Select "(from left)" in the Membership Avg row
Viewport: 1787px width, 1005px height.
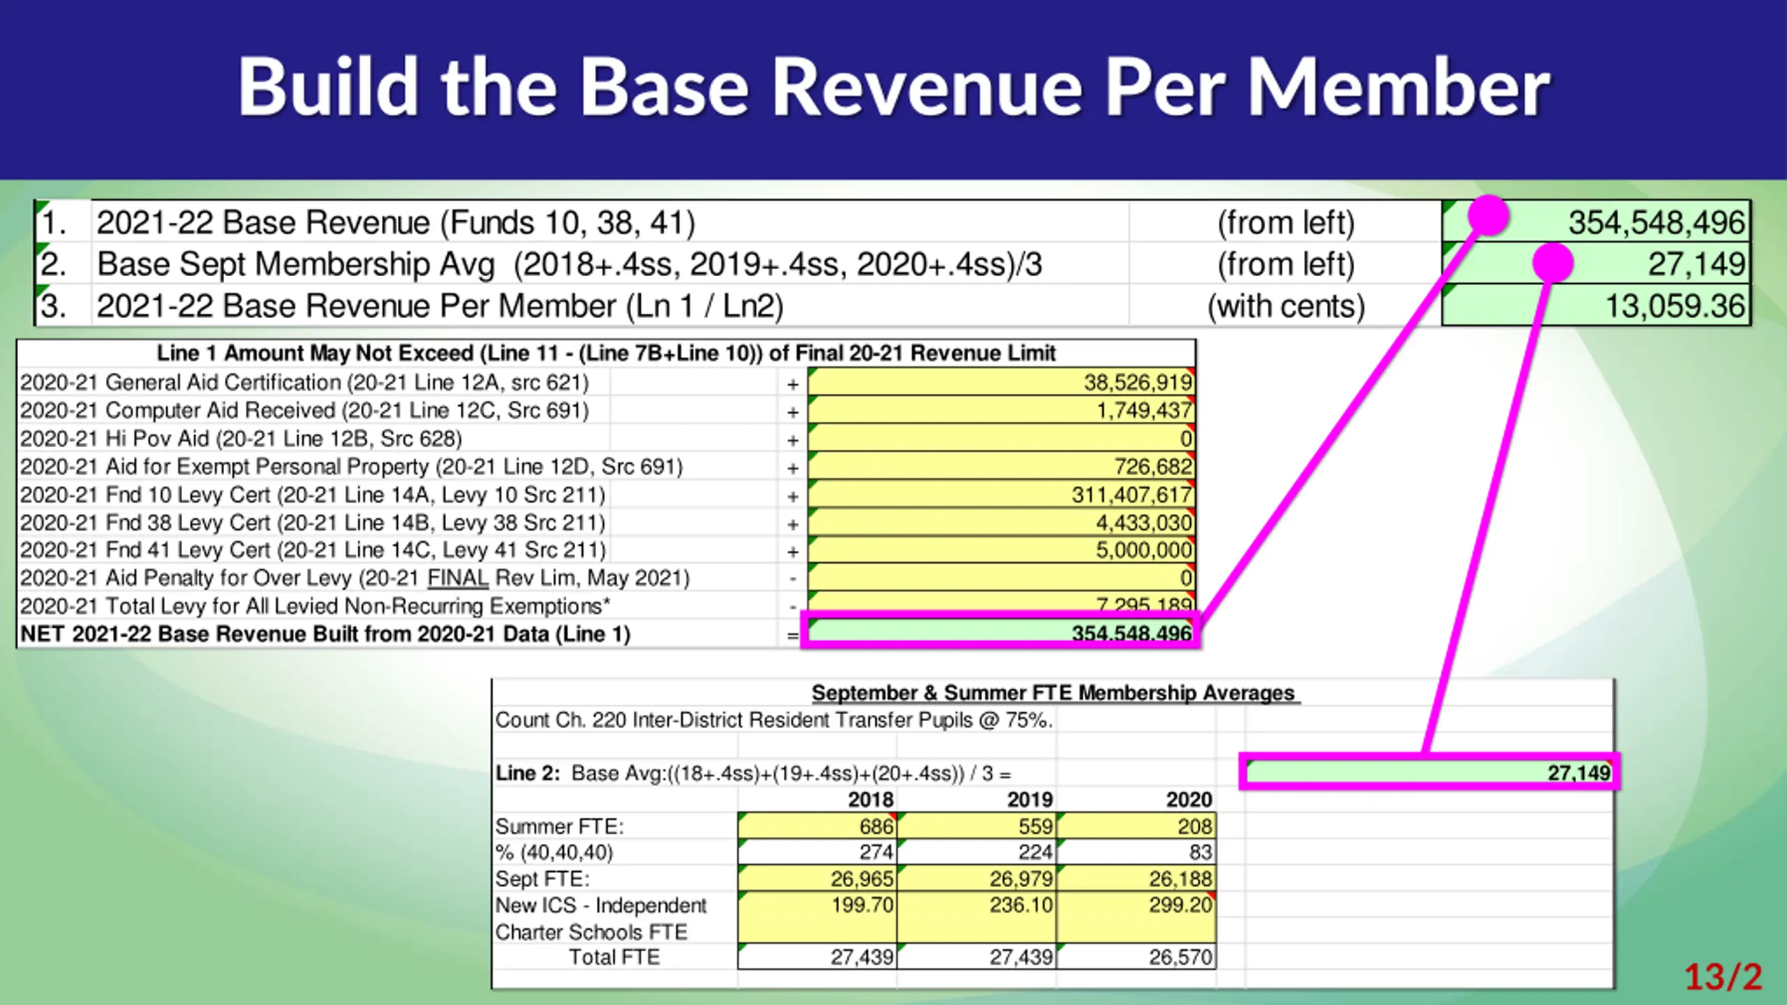(x=1286, y=264)
